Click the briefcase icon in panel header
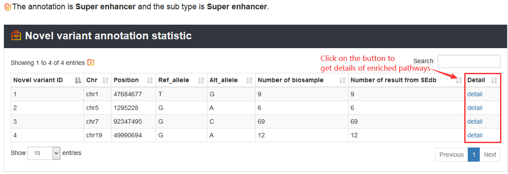Screen dimensions: 508x174 (x=16, y=36)
